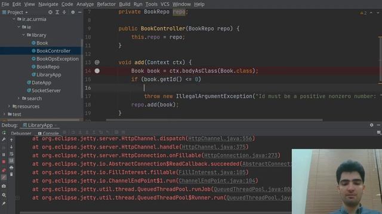Expand the search package folder
This screenshot has width=382, height=214.
[x=19, y=98]
